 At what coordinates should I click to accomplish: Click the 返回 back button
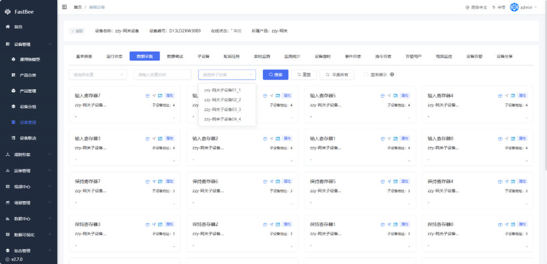click(77, 31)
